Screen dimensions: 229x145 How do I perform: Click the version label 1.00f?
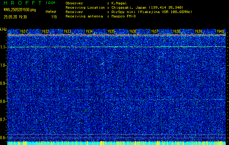(x=50, y=3)
